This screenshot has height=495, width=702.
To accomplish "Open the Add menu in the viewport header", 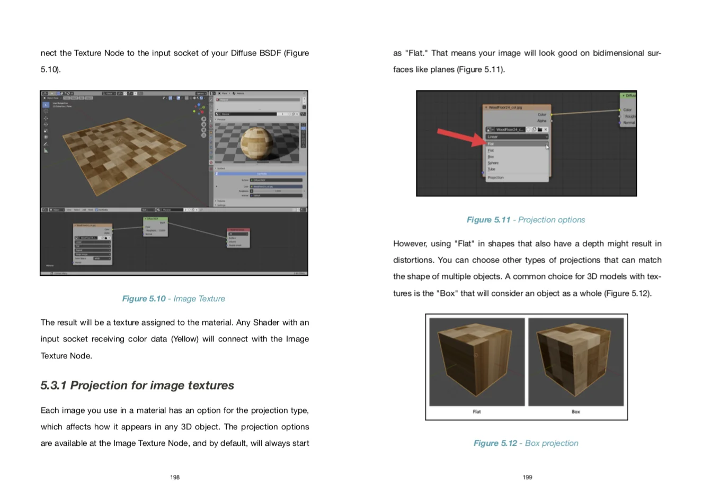I will tap(82, 98).
